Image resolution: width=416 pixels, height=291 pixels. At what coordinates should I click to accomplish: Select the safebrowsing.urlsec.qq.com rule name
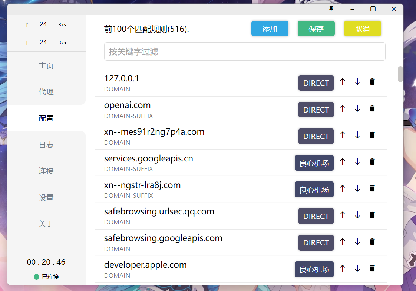159,211
